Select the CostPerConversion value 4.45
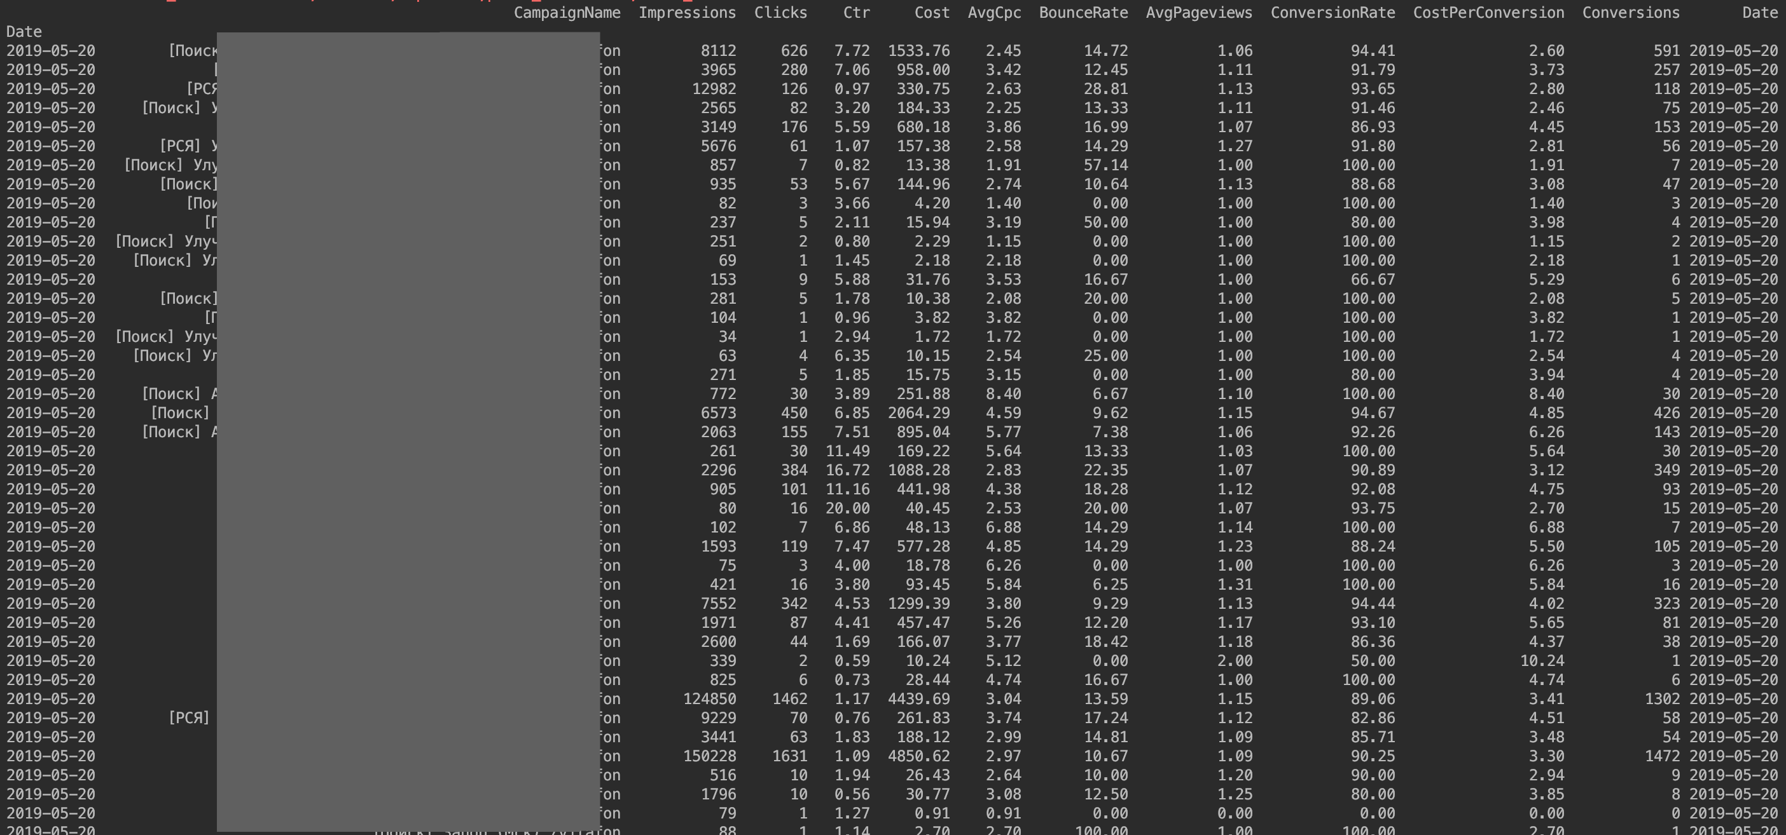 [1546, 127]
